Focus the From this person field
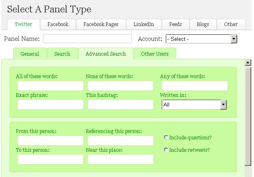Screen dimensions: 254x177 tap(50, 141)
